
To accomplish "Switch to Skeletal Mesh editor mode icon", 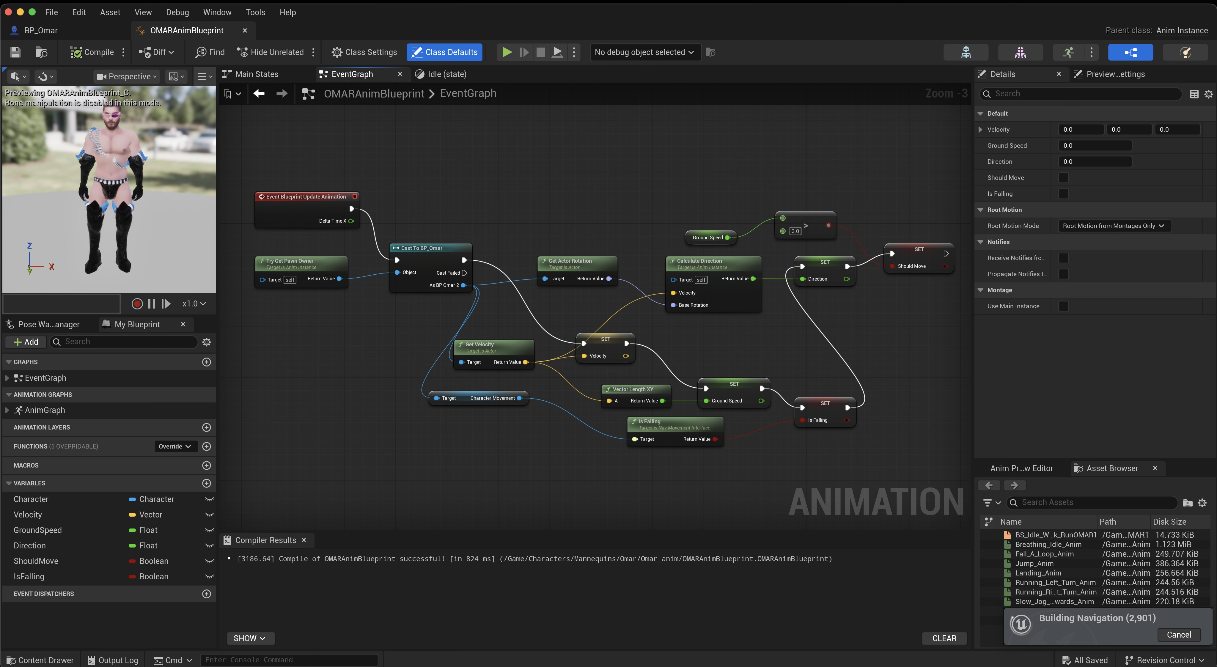I will click(1021, 52).
